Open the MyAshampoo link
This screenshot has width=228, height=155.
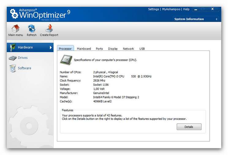click(x=171, y=9)
